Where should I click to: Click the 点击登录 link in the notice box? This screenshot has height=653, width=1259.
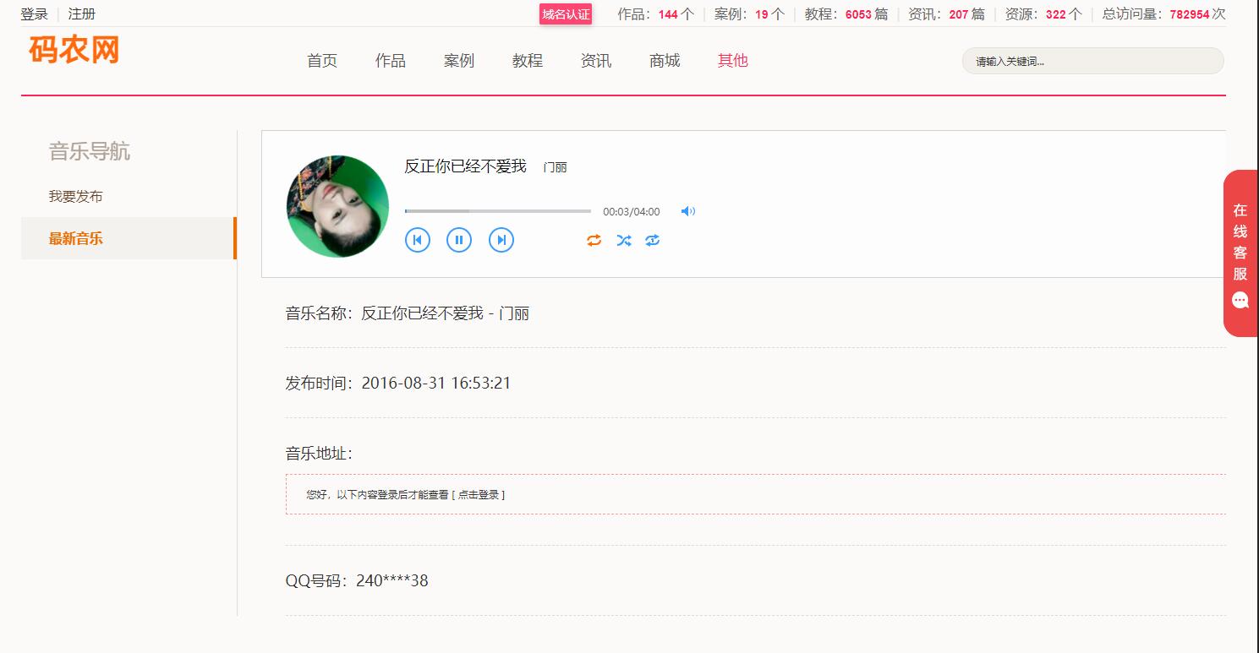click(480, 495)
